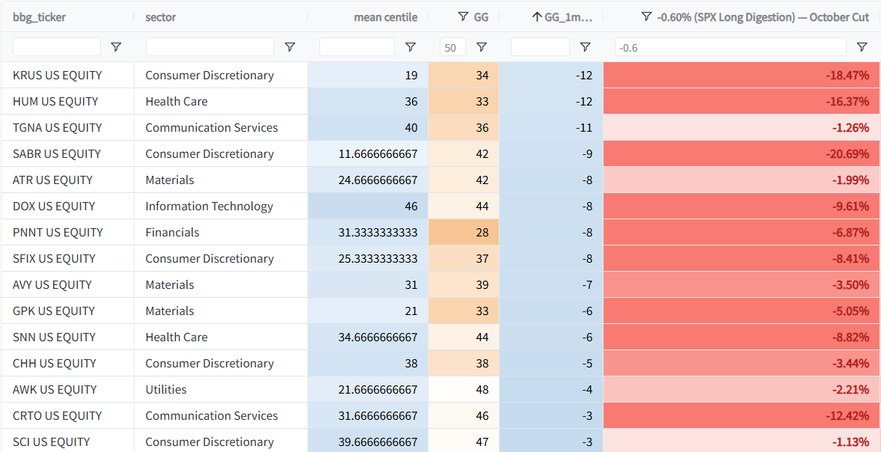Screen dimensions: 881x452
Task: Click ascending sort arrow on GG_1m header
Action: coord(536,17)
